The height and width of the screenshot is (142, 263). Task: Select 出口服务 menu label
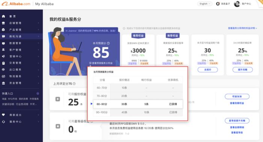[15, 69]
